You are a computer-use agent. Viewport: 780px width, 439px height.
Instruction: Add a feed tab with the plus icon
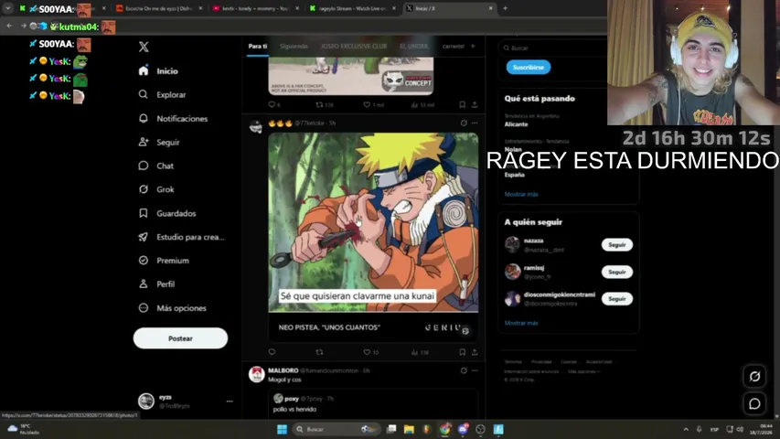(x=473, y=47)
